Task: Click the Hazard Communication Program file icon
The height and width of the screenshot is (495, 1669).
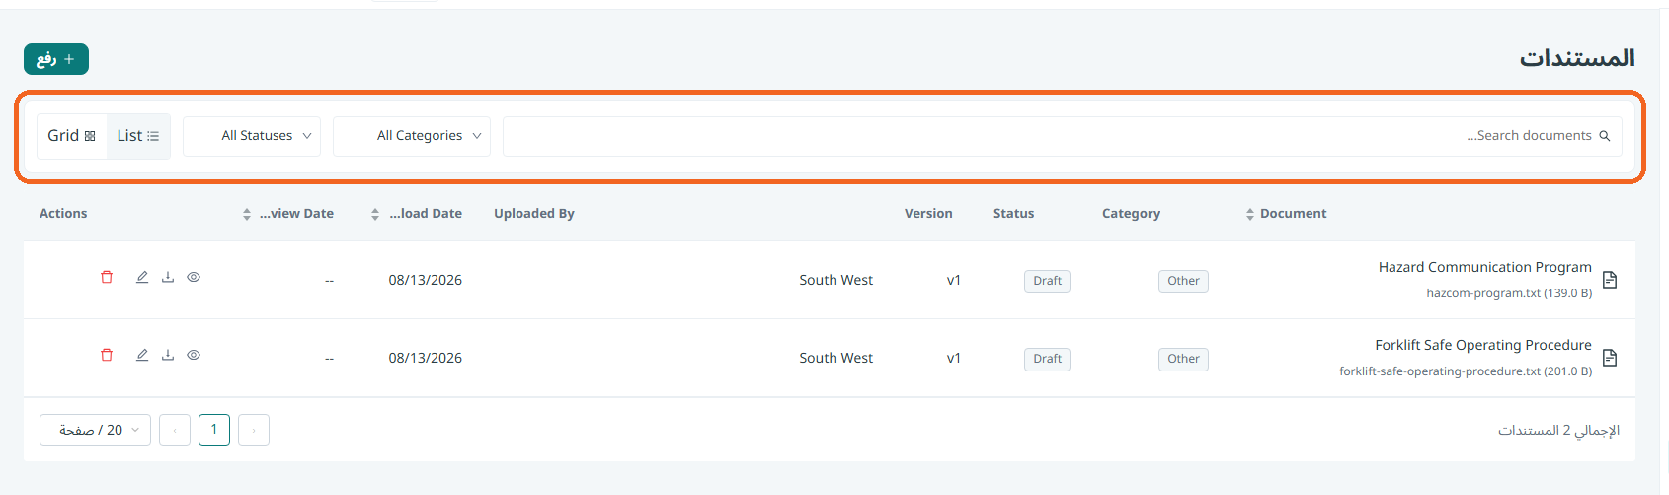Action: [x=1610, y=280]
